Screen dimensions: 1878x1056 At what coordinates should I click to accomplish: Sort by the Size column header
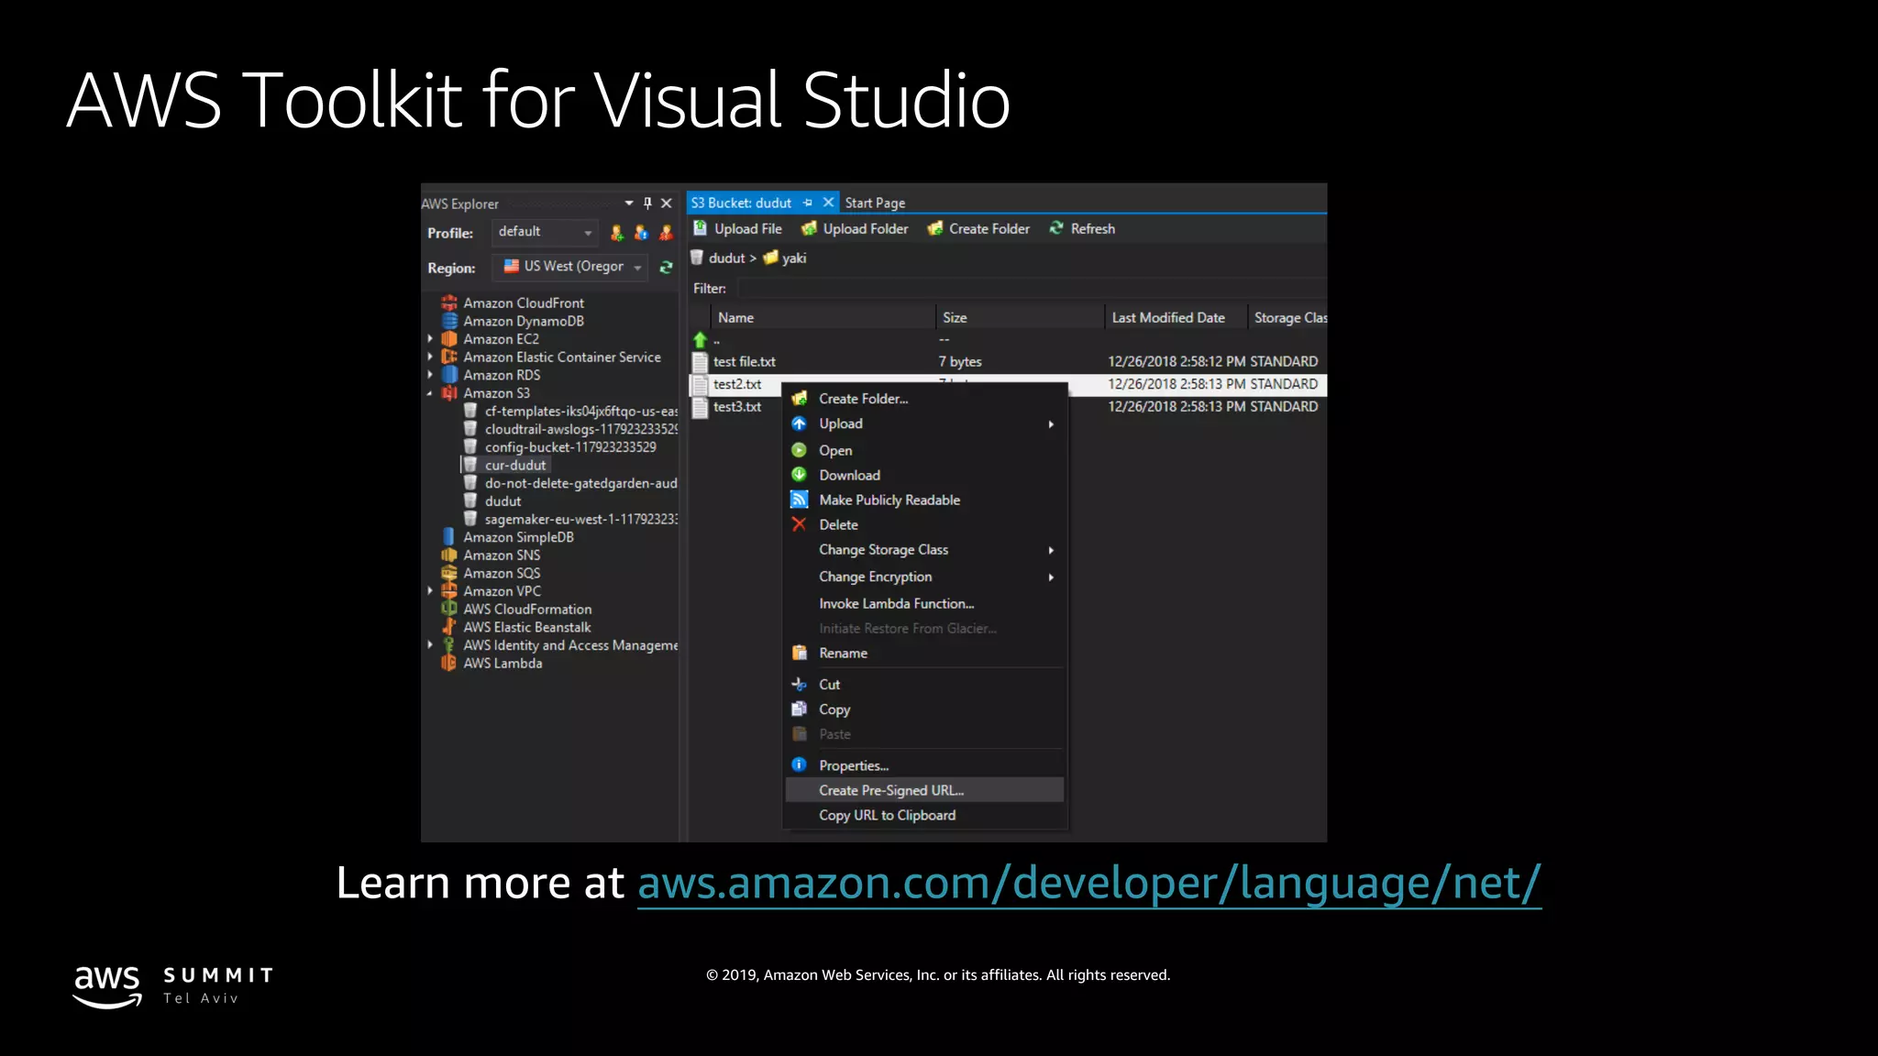click(x=1020, y=317)
